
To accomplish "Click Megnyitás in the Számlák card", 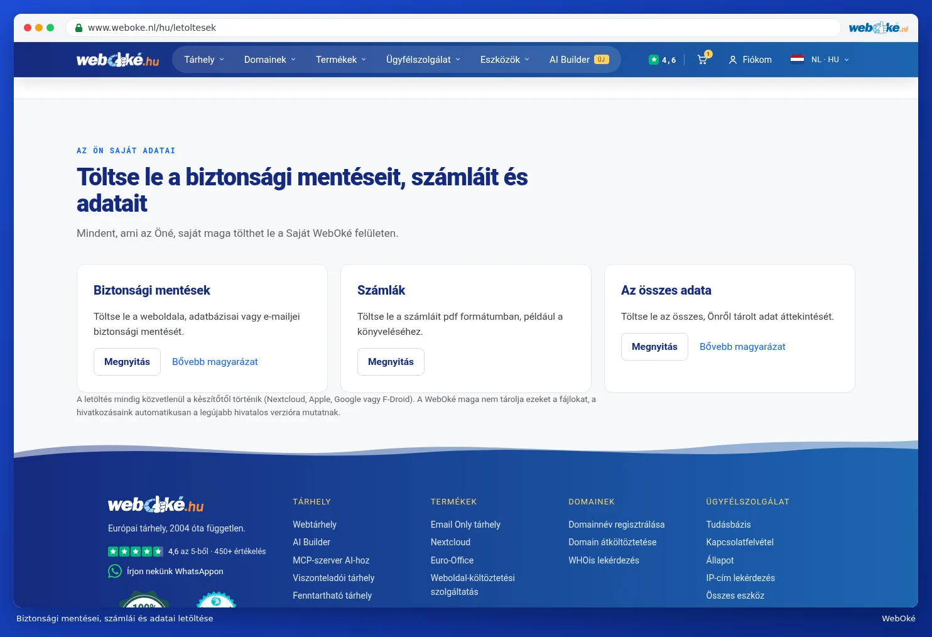I will click(x=391, y=362).
